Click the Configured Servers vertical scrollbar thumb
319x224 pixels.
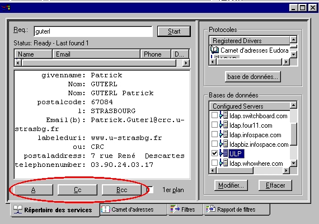tap(293, 134)
